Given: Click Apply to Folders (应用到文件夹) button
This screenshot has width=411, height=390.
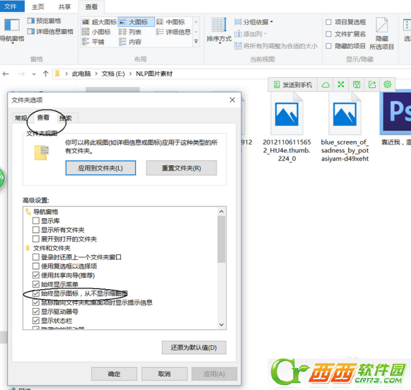Looking at the screenshot, I should pyautogui.click(x=101, y=168).
